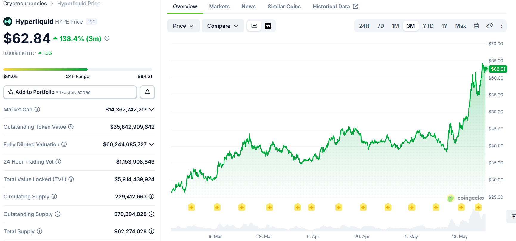The width and height of the screenshot is (516, 241).
Task: Open the News tab
Action: pyautogui.click(x=249, y=7)
